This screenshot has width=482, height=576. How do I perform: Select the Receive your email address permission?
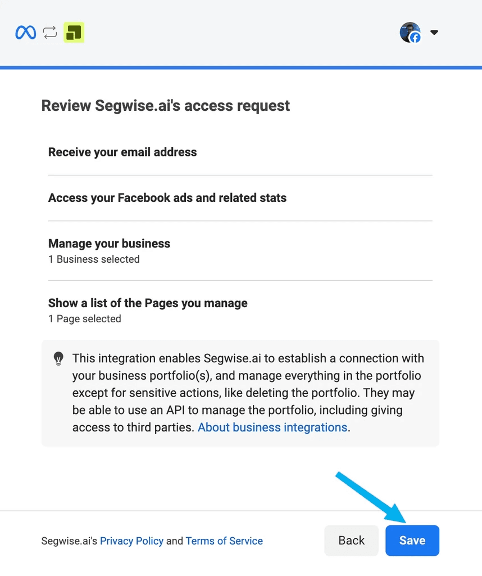click(x=122, y=152)
